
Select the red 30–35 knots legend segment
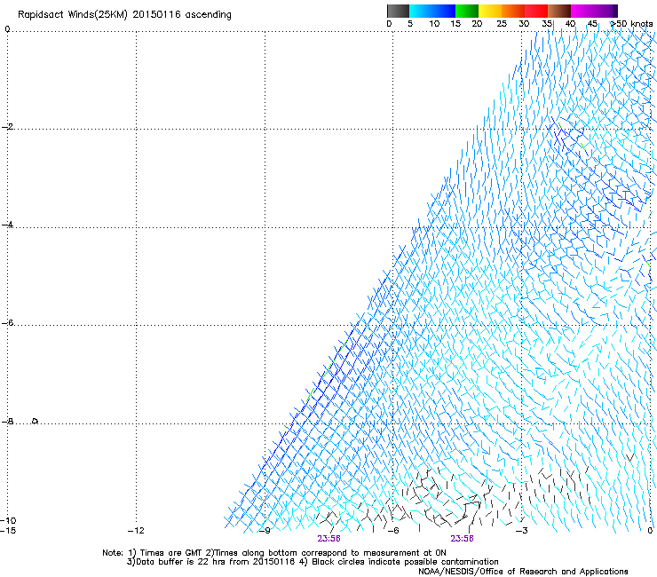pyautogui.click(x=536, y=11)
